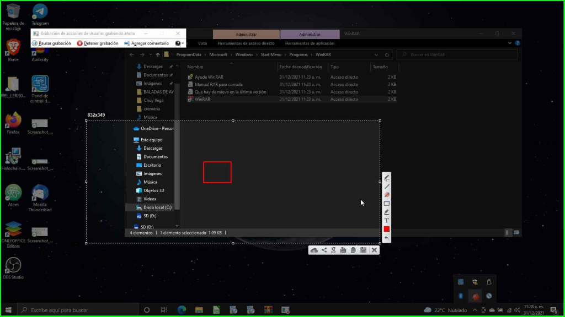The image size is (565, 317).
Task: Select the line tool in Lightshot
Action: click(x=387, y=187)
